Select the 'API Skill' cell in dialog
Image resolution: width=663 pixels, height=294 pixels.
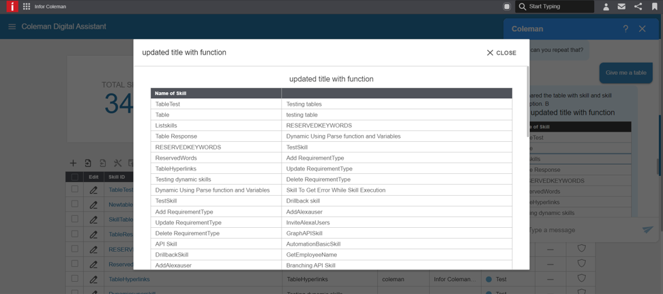[216, 244]
